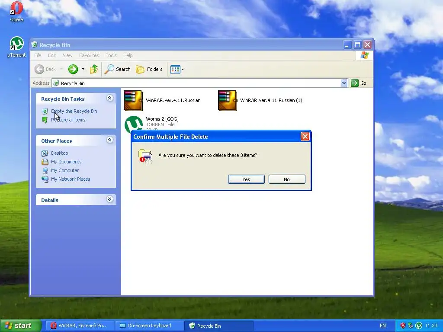Click Restore all items link

coord(68,120)
